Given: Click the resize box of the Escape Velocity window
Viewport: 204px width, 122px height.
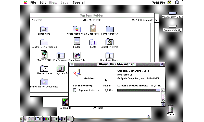Looking at the screenshot, I should 149,117.
